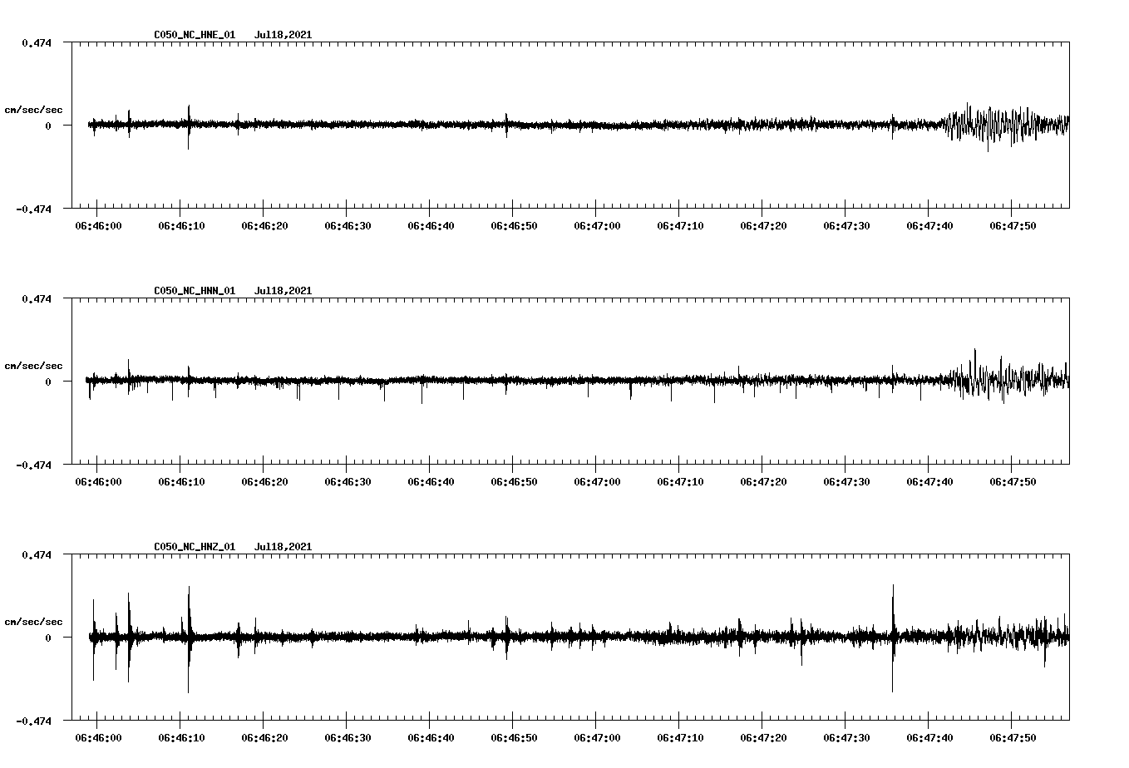
Task: Click the 06:47:10 time label under HNE plot
Action: (680, 226)
